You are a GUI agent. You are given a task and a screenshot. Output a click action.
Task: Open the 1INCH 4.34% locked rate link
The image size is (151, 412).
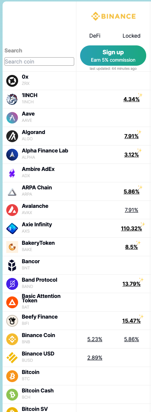[131, 99]
